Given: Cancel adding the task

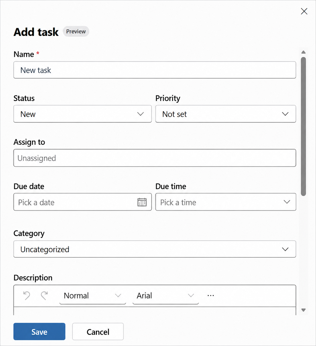Looking at the screenshot, I should point(98,331).
